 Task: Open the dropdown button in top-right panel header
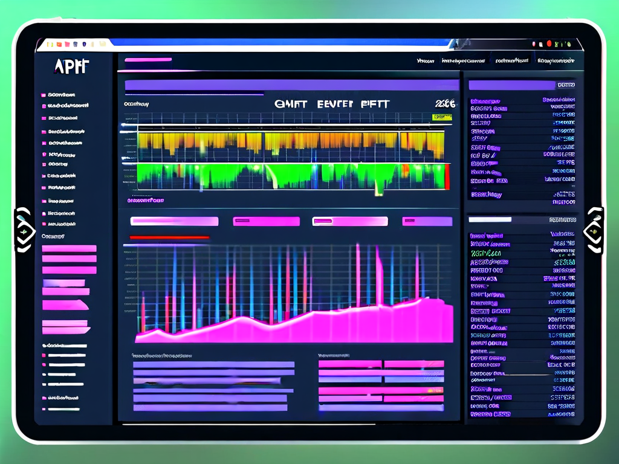pyautogui.click(x=566, y=86)
